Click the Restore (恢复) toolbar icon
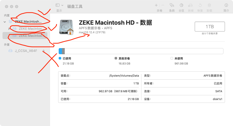 click(200, 5)
